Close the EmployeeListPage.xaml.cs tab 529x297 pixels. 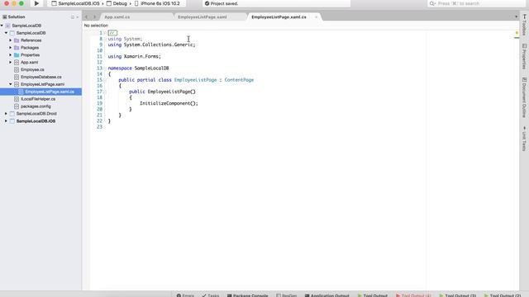point(316,16)
